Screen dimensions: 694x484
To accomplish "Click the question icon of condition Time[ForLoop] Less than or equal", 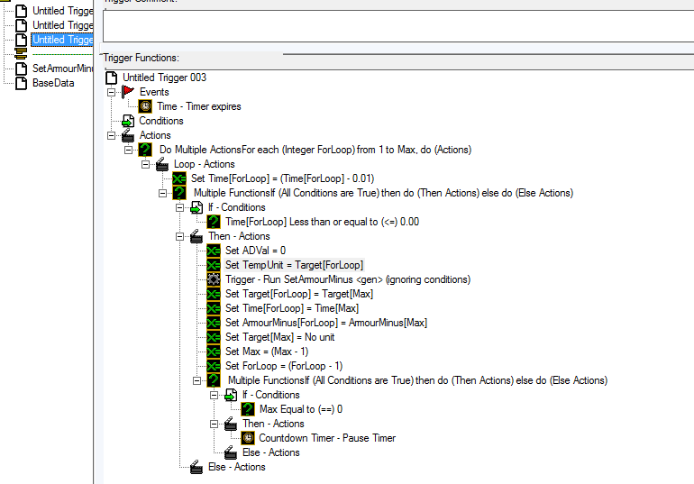I will 214,222.
